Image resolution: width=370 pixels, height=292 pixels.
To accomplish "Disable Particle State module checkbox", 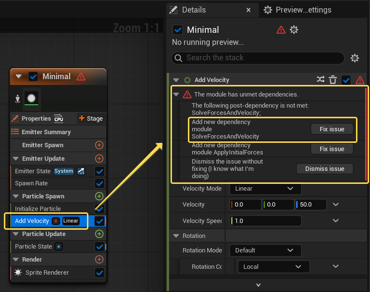I will 100,247.
